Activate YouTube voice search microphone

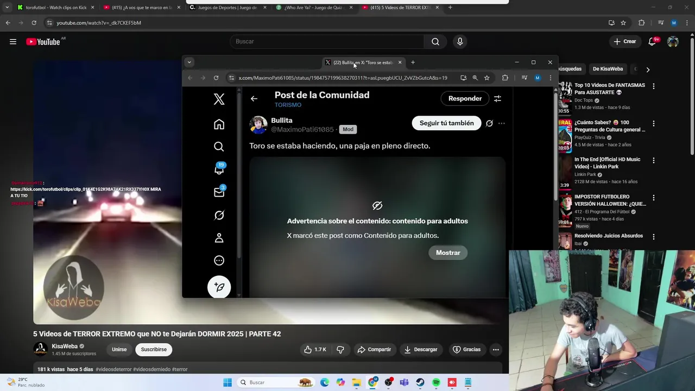(x=460, y=42)
